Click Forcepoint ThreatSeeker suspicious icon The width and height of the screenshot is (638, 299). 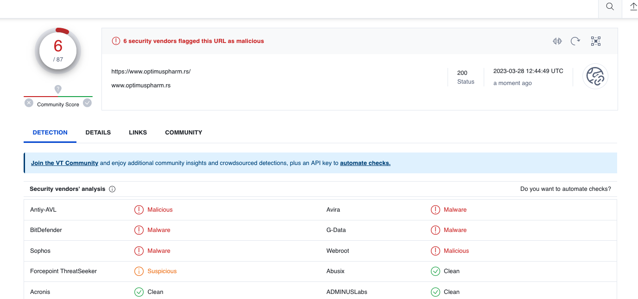coord(139,271)
